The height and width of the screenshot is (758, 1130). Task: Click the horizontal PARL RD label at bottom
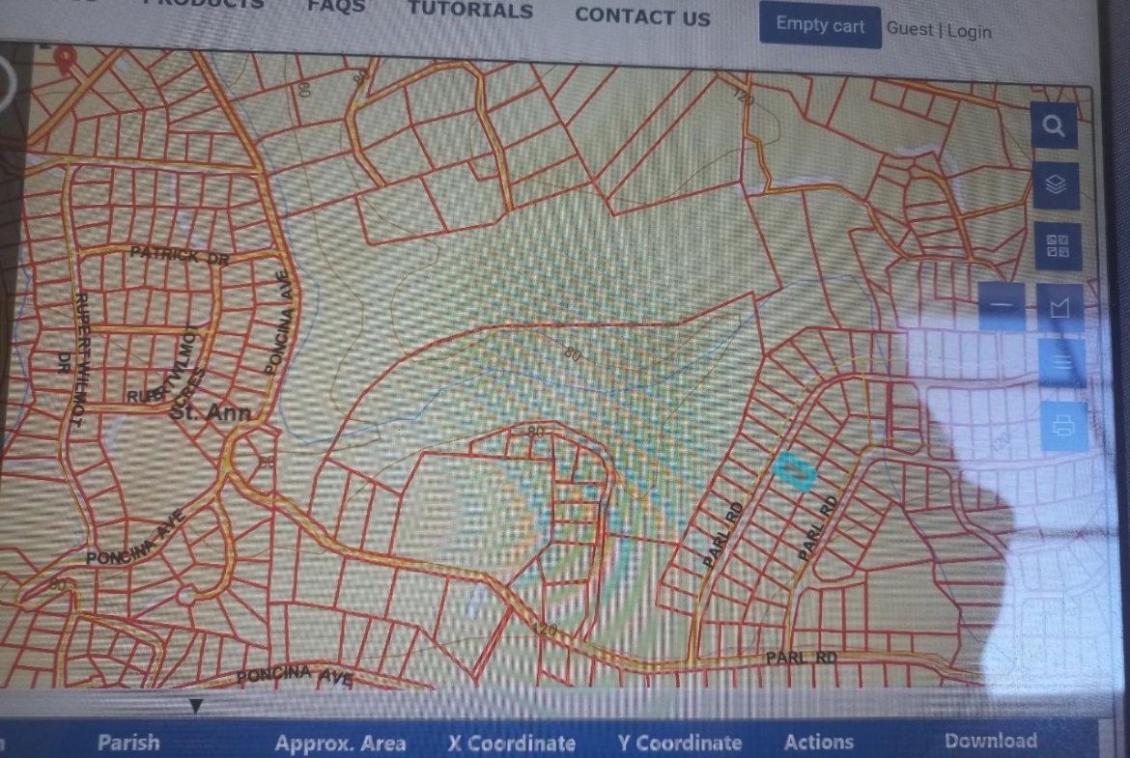pyautogui.click(x=802, y=658)
